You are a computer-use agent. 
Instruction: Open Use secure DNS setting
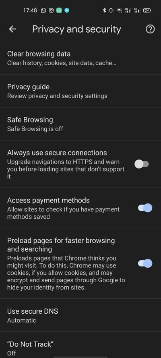point(80,315)
